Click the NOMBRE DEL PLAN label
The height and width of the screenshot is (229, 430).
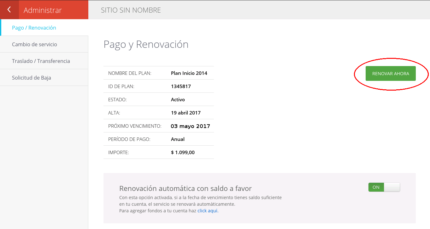[x=130, y=73]
